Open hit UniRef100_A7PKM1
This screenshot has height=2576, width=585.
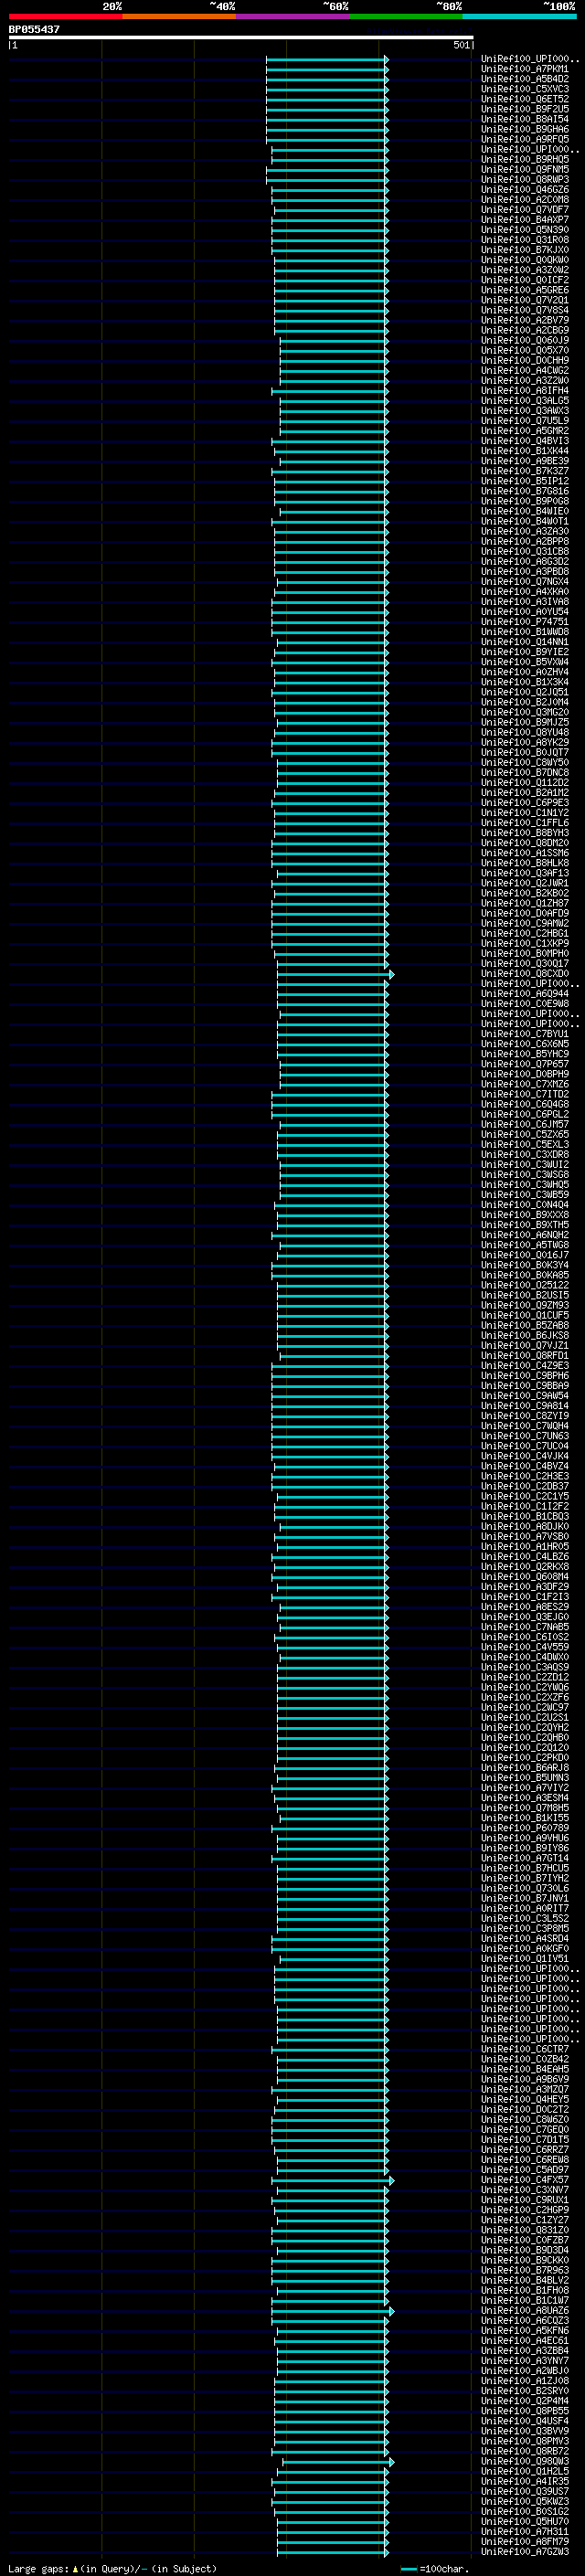525,69
